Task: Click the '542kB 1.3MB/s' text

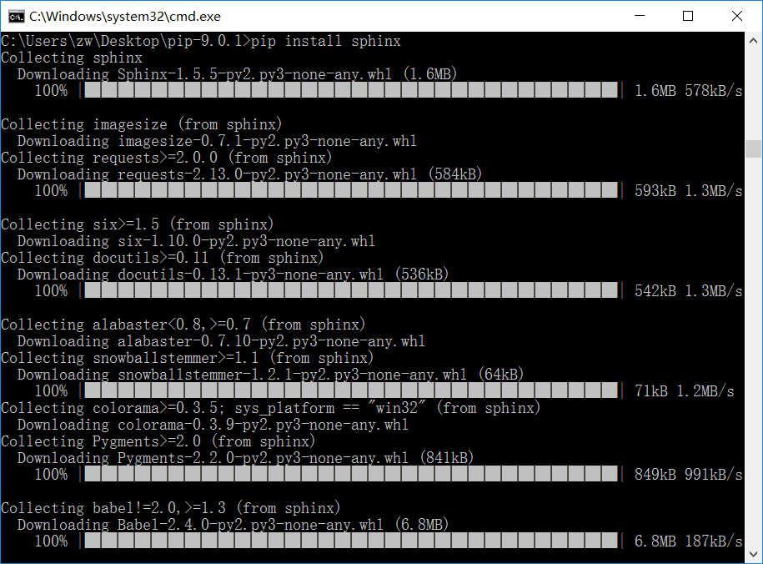Action: pos(689,291)
